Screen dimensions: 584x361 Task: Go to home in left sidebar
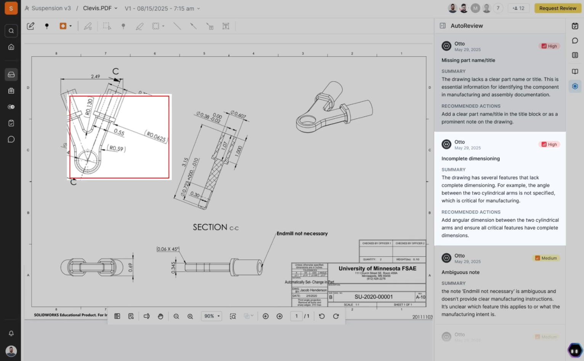click(11, 47)
